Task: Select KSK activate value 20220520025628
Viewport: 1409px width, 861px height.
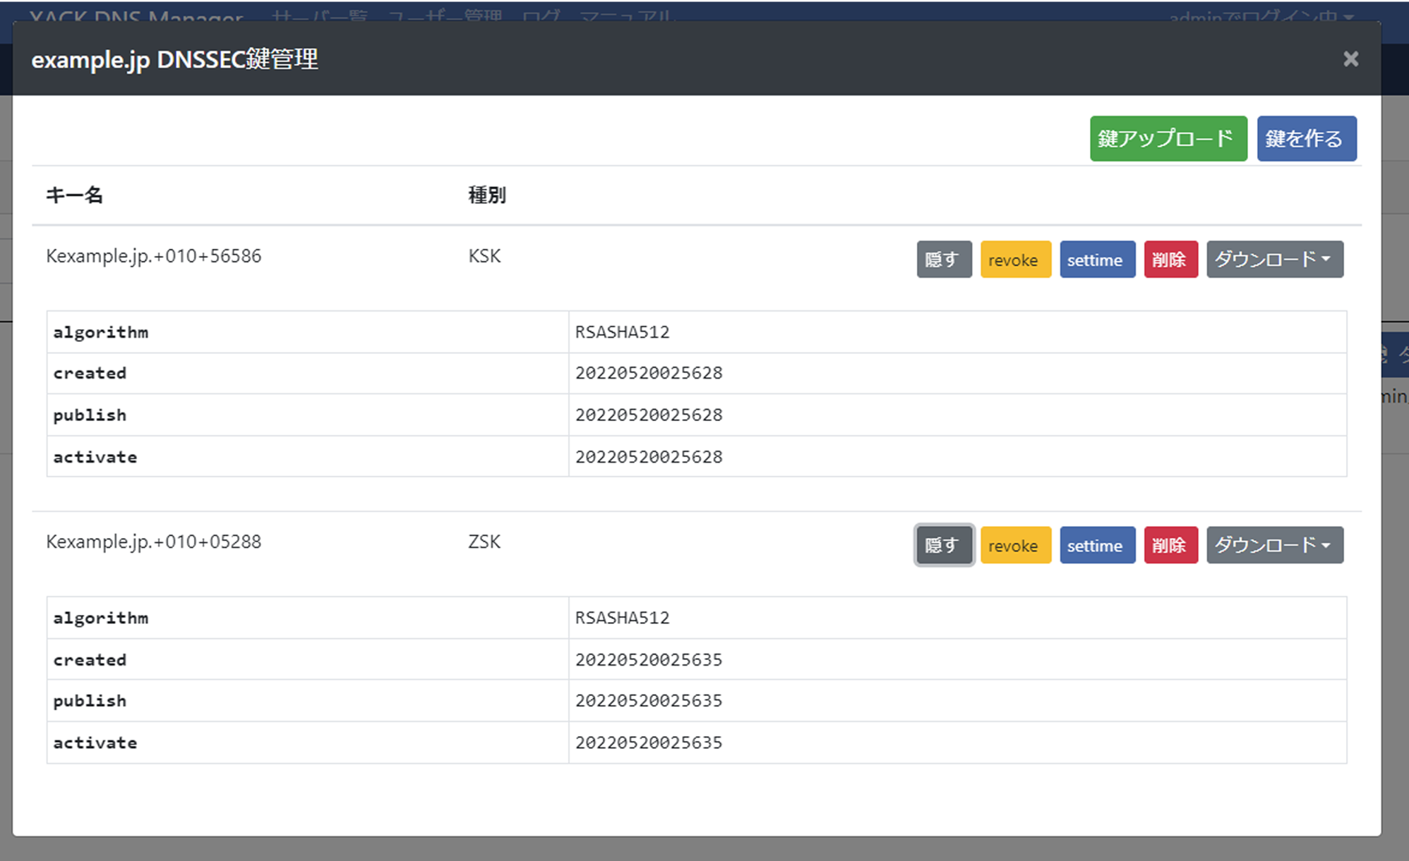Action: 649,457
